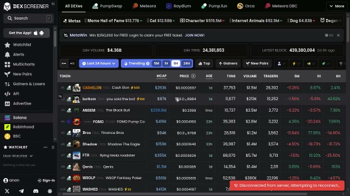The width and height of the screenshot is (350, 196).
Task: Click the Alerts bell icon
Action: pos(7,54)
